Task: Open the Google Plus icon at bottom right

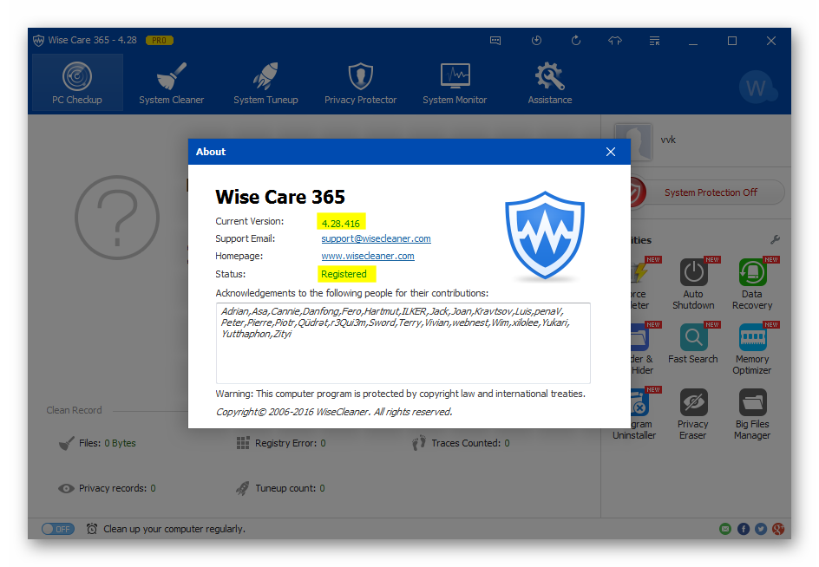Action: 778,529
